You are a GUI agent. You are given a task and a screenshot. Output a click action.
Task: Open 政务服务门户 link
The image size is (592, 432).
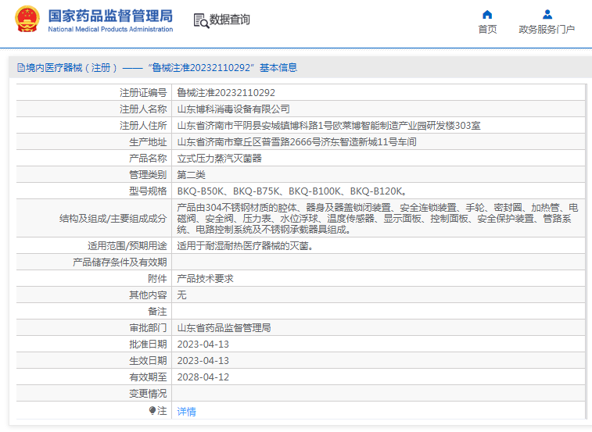tap(547, 30)
